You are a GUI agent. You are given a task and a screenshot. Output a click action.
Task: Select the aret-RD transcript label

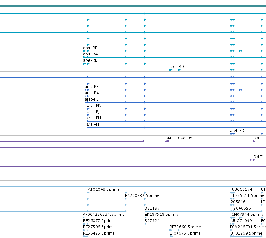point(177,67)
